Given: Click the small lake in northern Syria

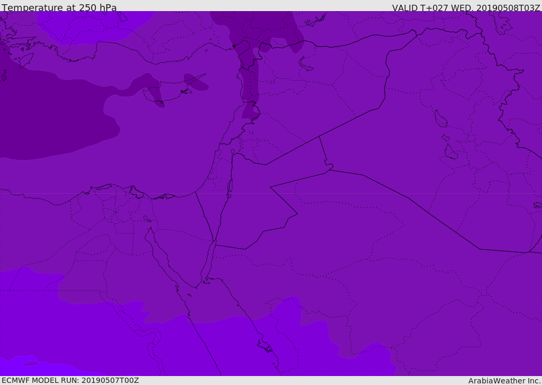Looking at the screenshot, I should coord(306,64).
